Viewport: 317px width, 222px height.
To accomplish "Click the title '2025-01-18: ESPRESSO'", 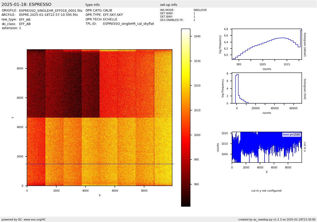I will pyautogui.click(x=26, y=5).
